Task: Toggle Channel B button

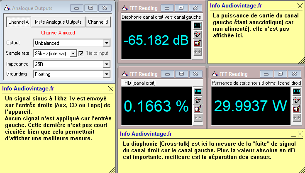Action: point(98,22)
